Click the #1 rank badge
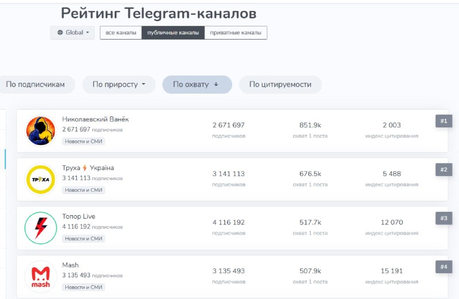459x299 pixels. coord(444,121)
